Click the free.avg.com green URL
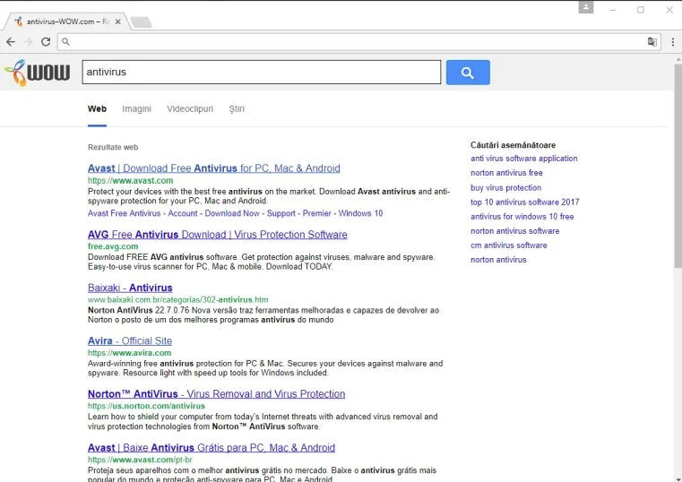 click(x=113, y=246)
